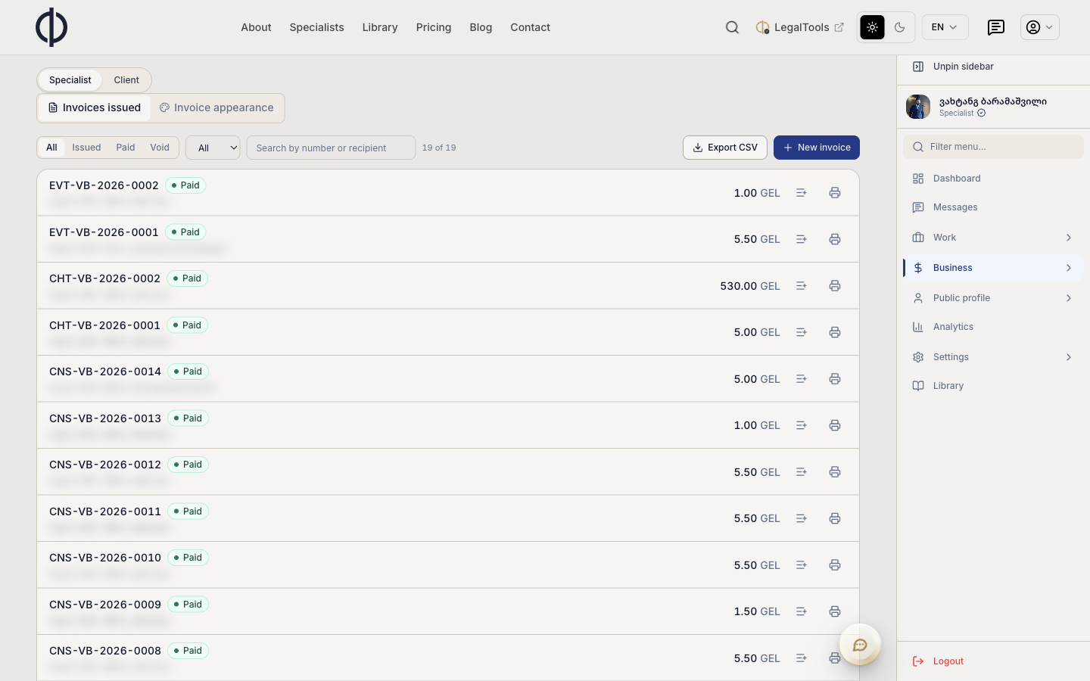Viewport: 1090px width, 681px height.
Task: Open details icon for CNS-VB-2026-0012
Action: 802,472
